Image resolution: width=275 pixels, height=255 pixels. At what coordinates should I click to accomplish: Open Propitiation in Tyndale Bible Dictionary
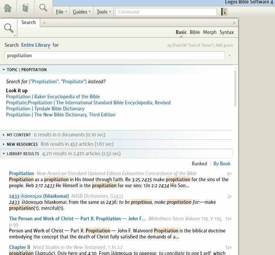45,109
